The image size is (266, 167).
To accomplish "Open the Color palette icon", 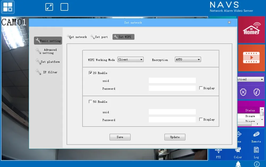I will pos(238,152).
